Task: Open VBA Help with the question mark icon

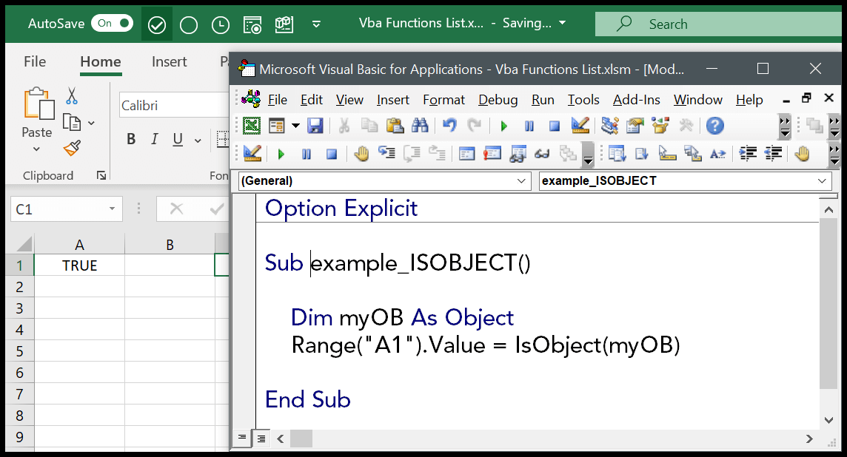Action: [714, 126]
